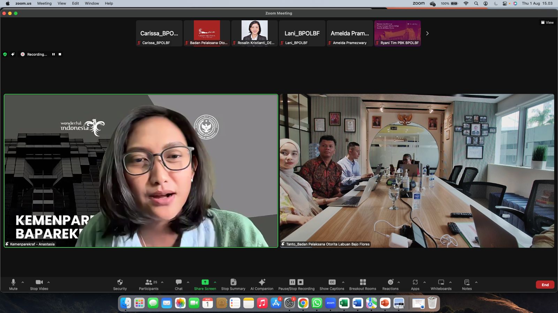The width and height of the screenshot is (558, 313).
Task: Click the green Share Screen icon
Action: [205, 282]
